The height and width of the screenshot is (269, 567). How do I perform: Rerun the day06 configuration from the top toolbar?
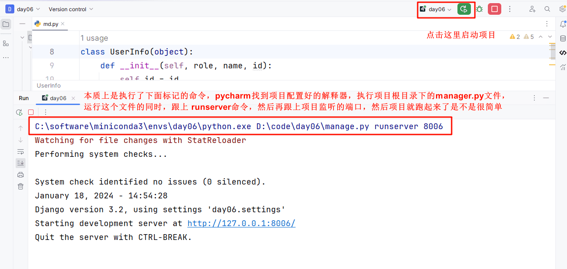[x=464, y=9]
